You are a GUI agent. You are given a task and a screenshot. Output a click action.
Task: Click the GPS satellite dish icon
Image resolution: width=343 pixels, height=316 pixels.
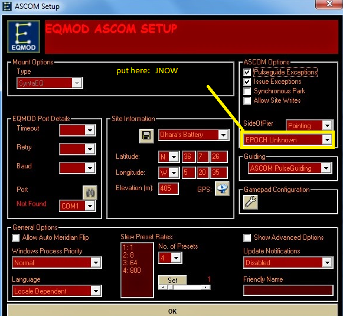pos(222,188)
